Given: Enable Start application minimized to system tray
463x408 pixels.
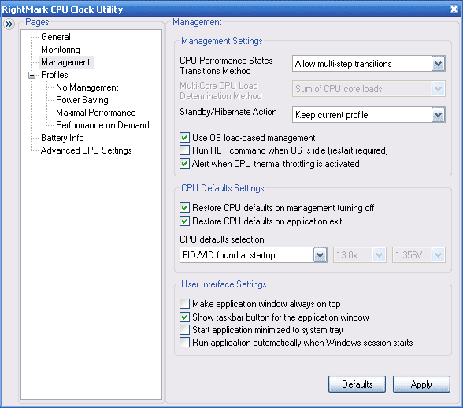Looking at the screenshot, I should coord(184,329).
